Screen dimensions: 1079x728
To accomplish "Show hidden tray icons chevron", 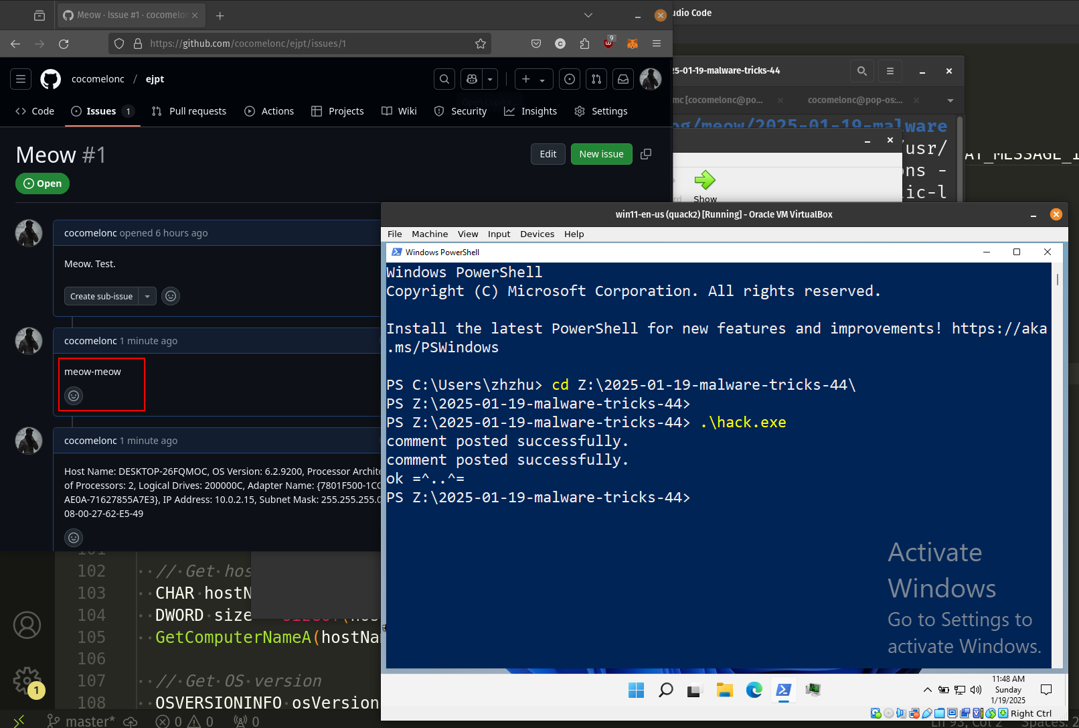I will pos(927,690).
